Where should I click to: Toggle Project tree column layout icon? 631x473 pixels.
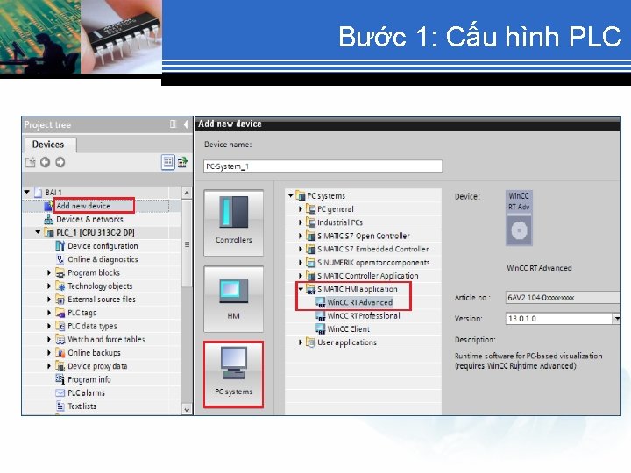(x=173, y=124)
